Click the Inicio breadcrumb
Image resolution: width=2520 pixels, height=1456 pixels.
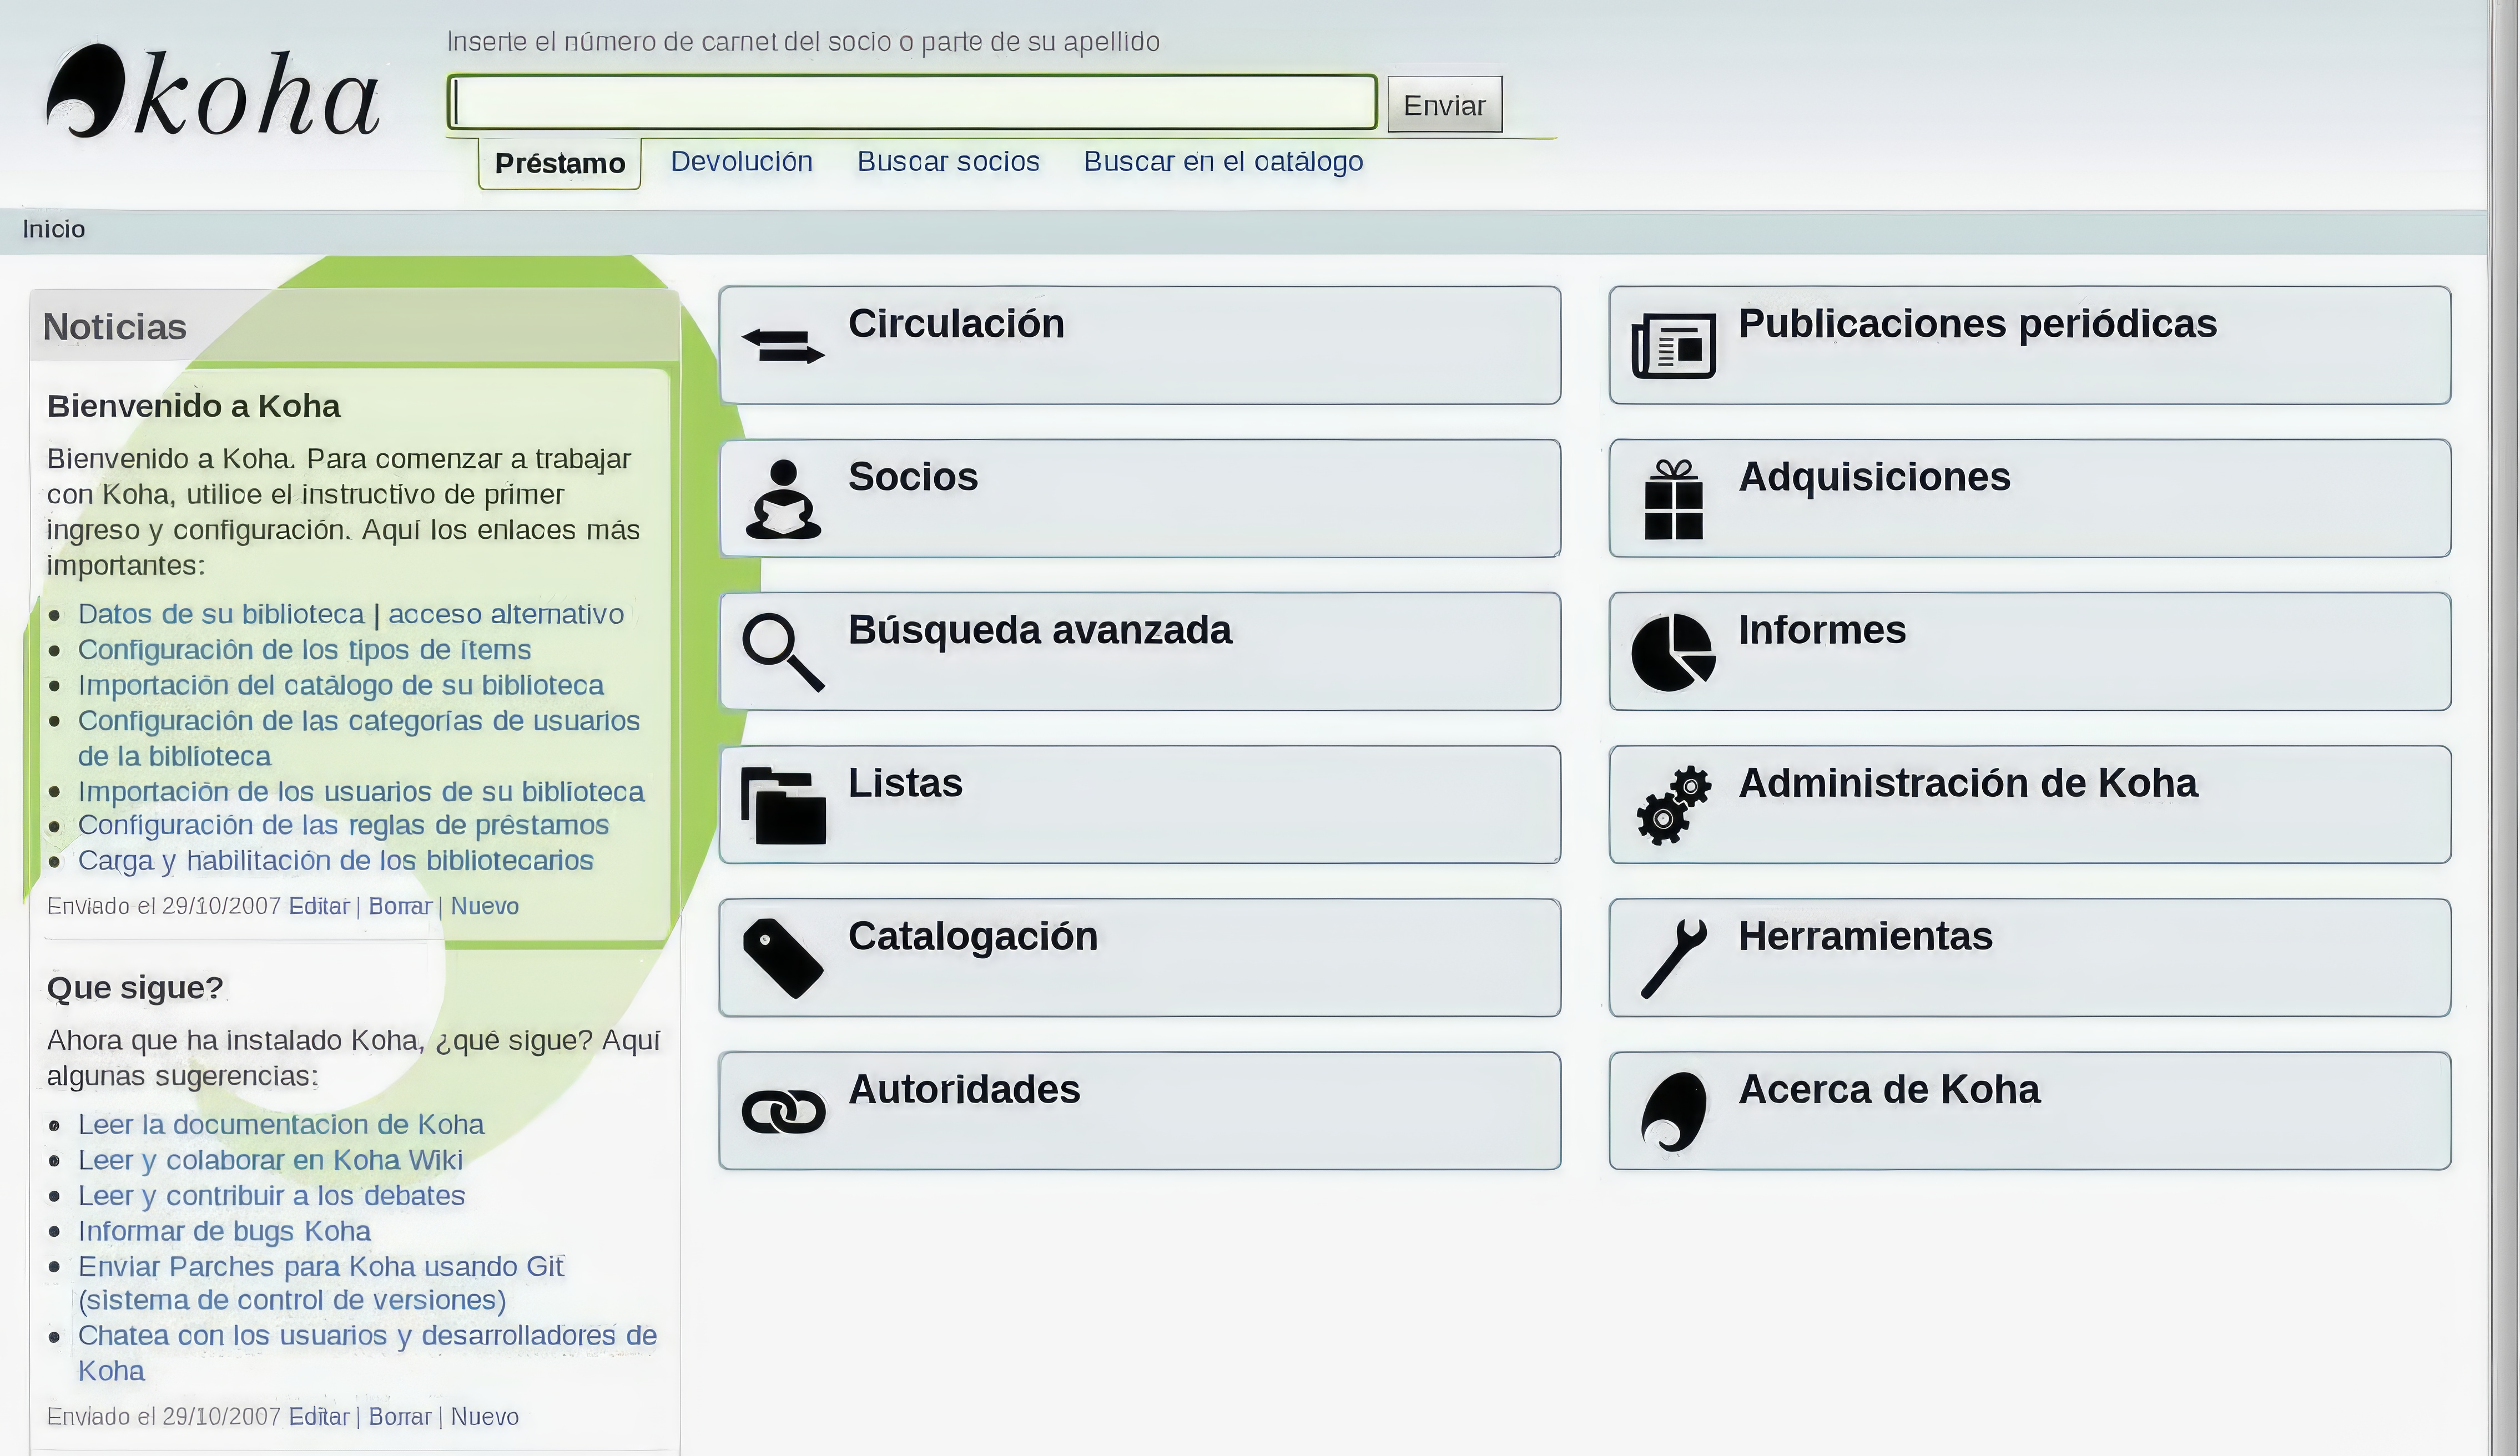(x=54, y=230)
